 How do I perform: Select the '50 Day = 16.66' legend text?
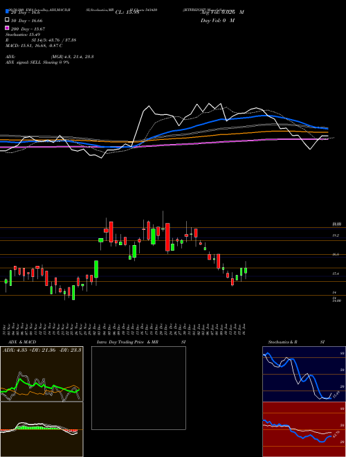point(27,21)
